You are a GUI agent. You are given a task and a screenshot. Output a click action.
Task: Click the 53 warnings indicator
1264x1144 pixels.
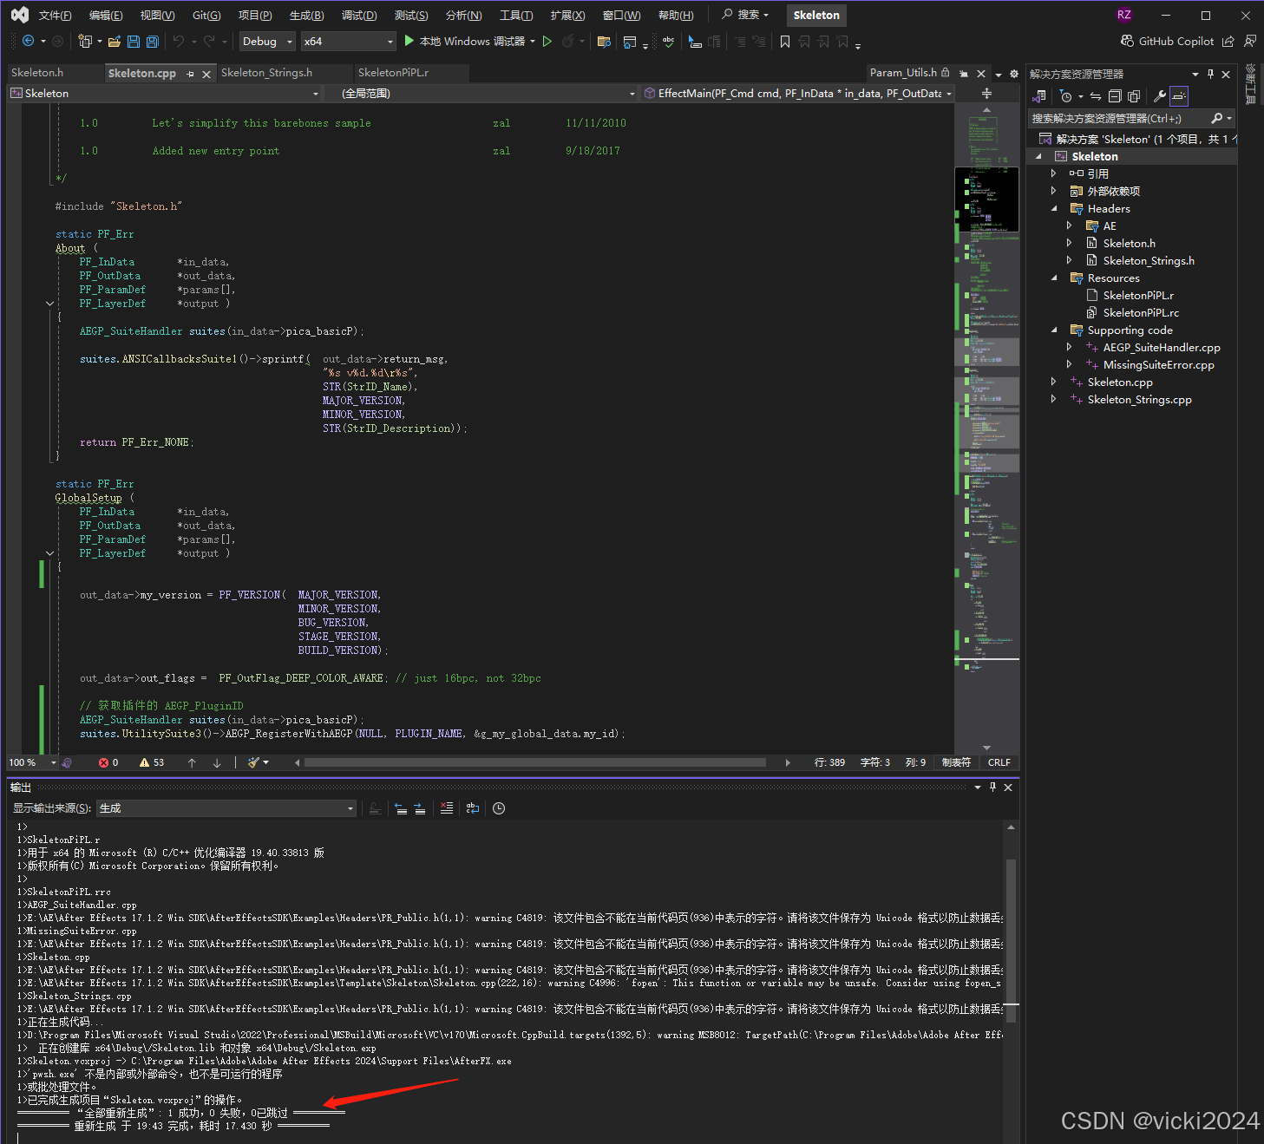pyautogui.click(x=152, y=762)
